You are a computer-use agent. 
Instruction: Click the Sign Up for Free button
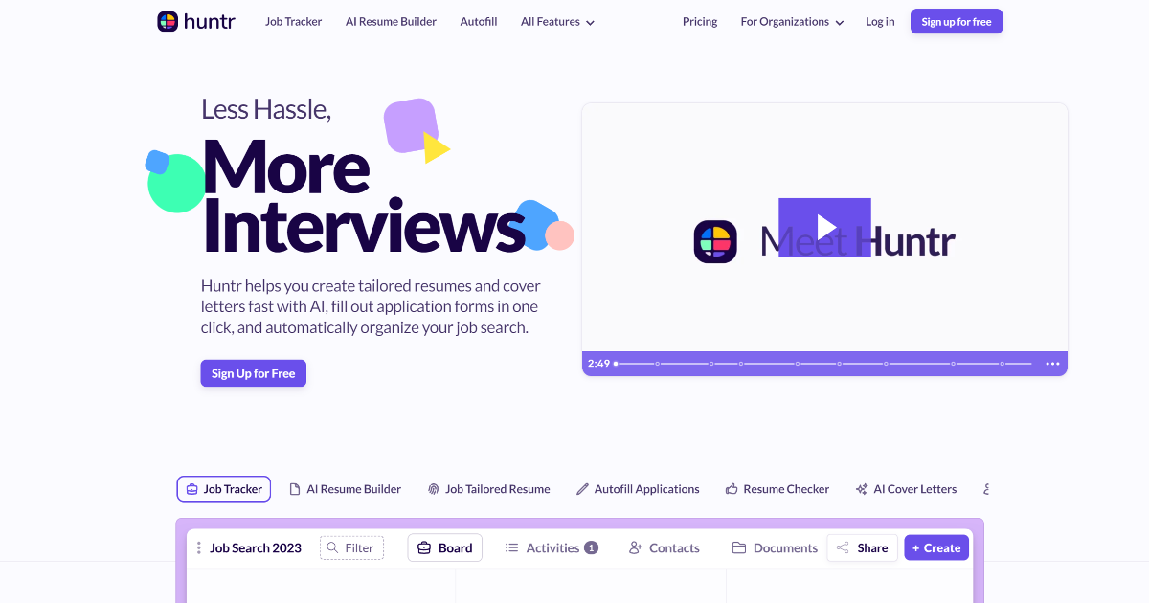253,373
